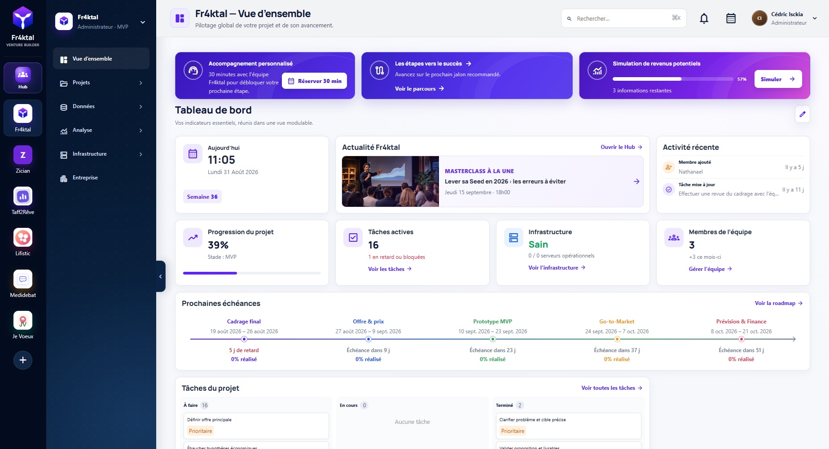Open Entreprise in the sidebar menu

pyautogui.click(x=101, y=178)
